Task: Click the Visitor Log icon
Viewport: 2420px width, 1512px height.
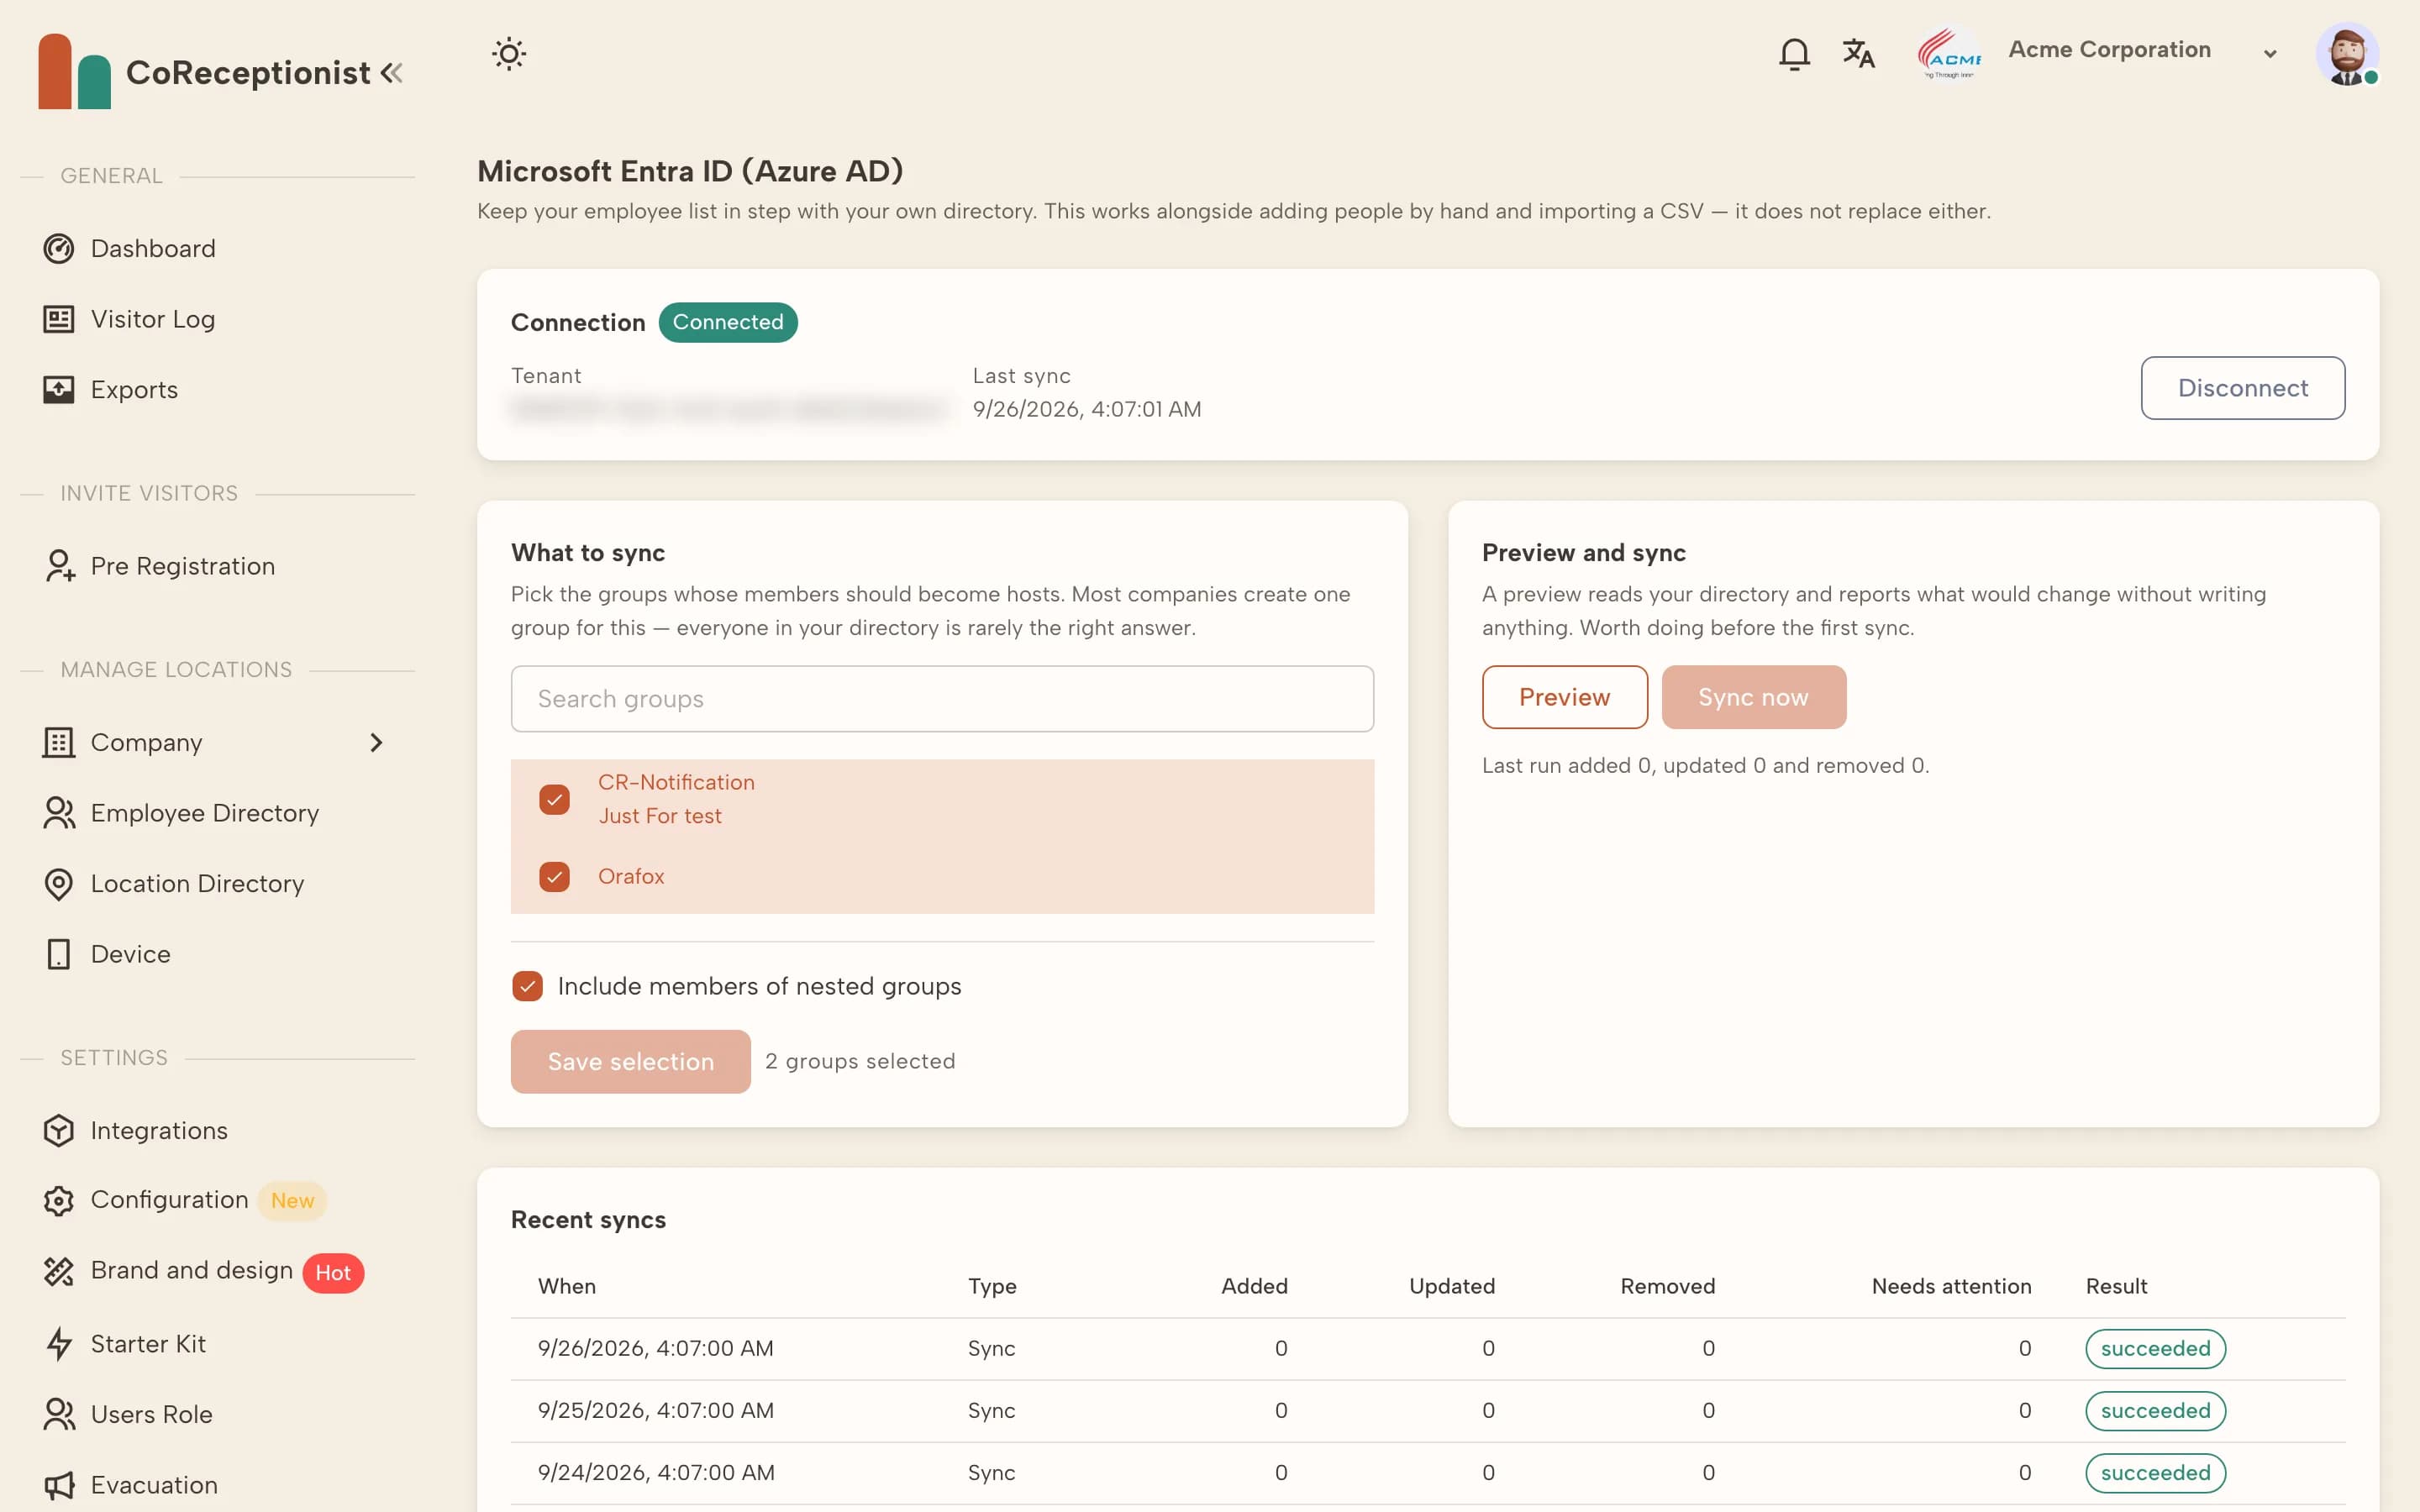Action: (59, 319)
